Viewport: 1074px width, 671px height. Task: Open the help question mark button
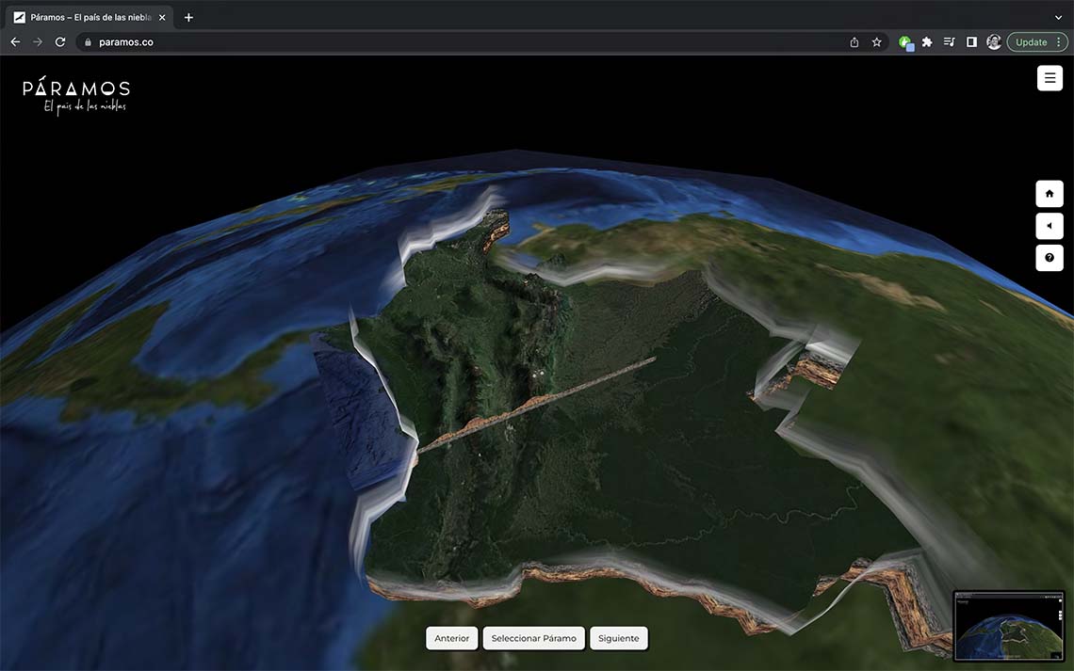(x=1050, y=258)
